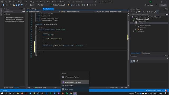Open the button1_Click member dropdown
This screenshot has width=169, height=95.
point(112,11)
